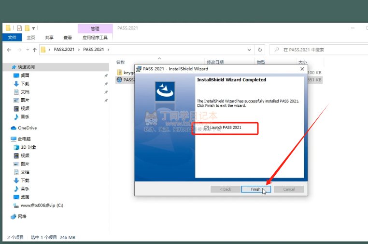
Task: Select the keygen archive file icon
Action: (119, 72)
